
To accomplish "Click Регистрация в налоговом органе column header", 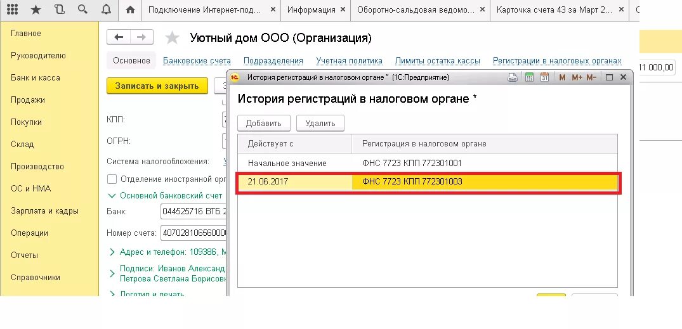I will (x=485, y=144).
